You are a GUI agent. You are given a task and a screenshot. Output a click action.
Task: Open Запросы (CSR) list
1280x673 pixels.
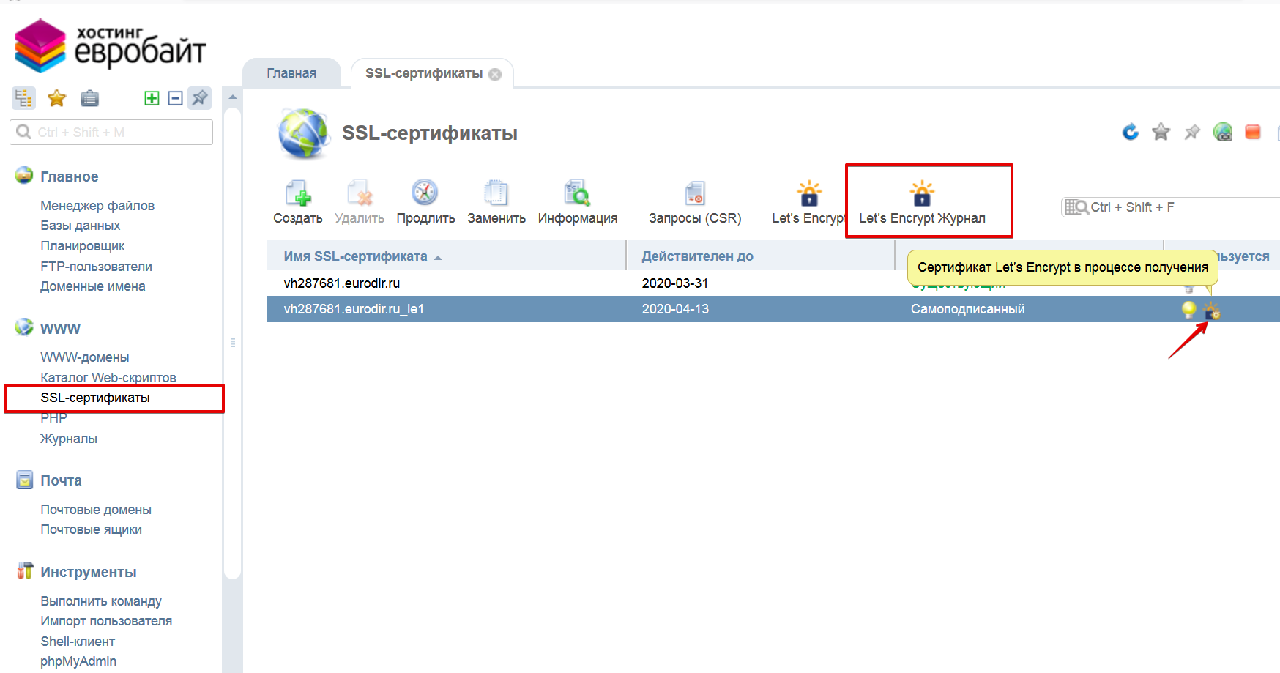(x=694, y=194)
